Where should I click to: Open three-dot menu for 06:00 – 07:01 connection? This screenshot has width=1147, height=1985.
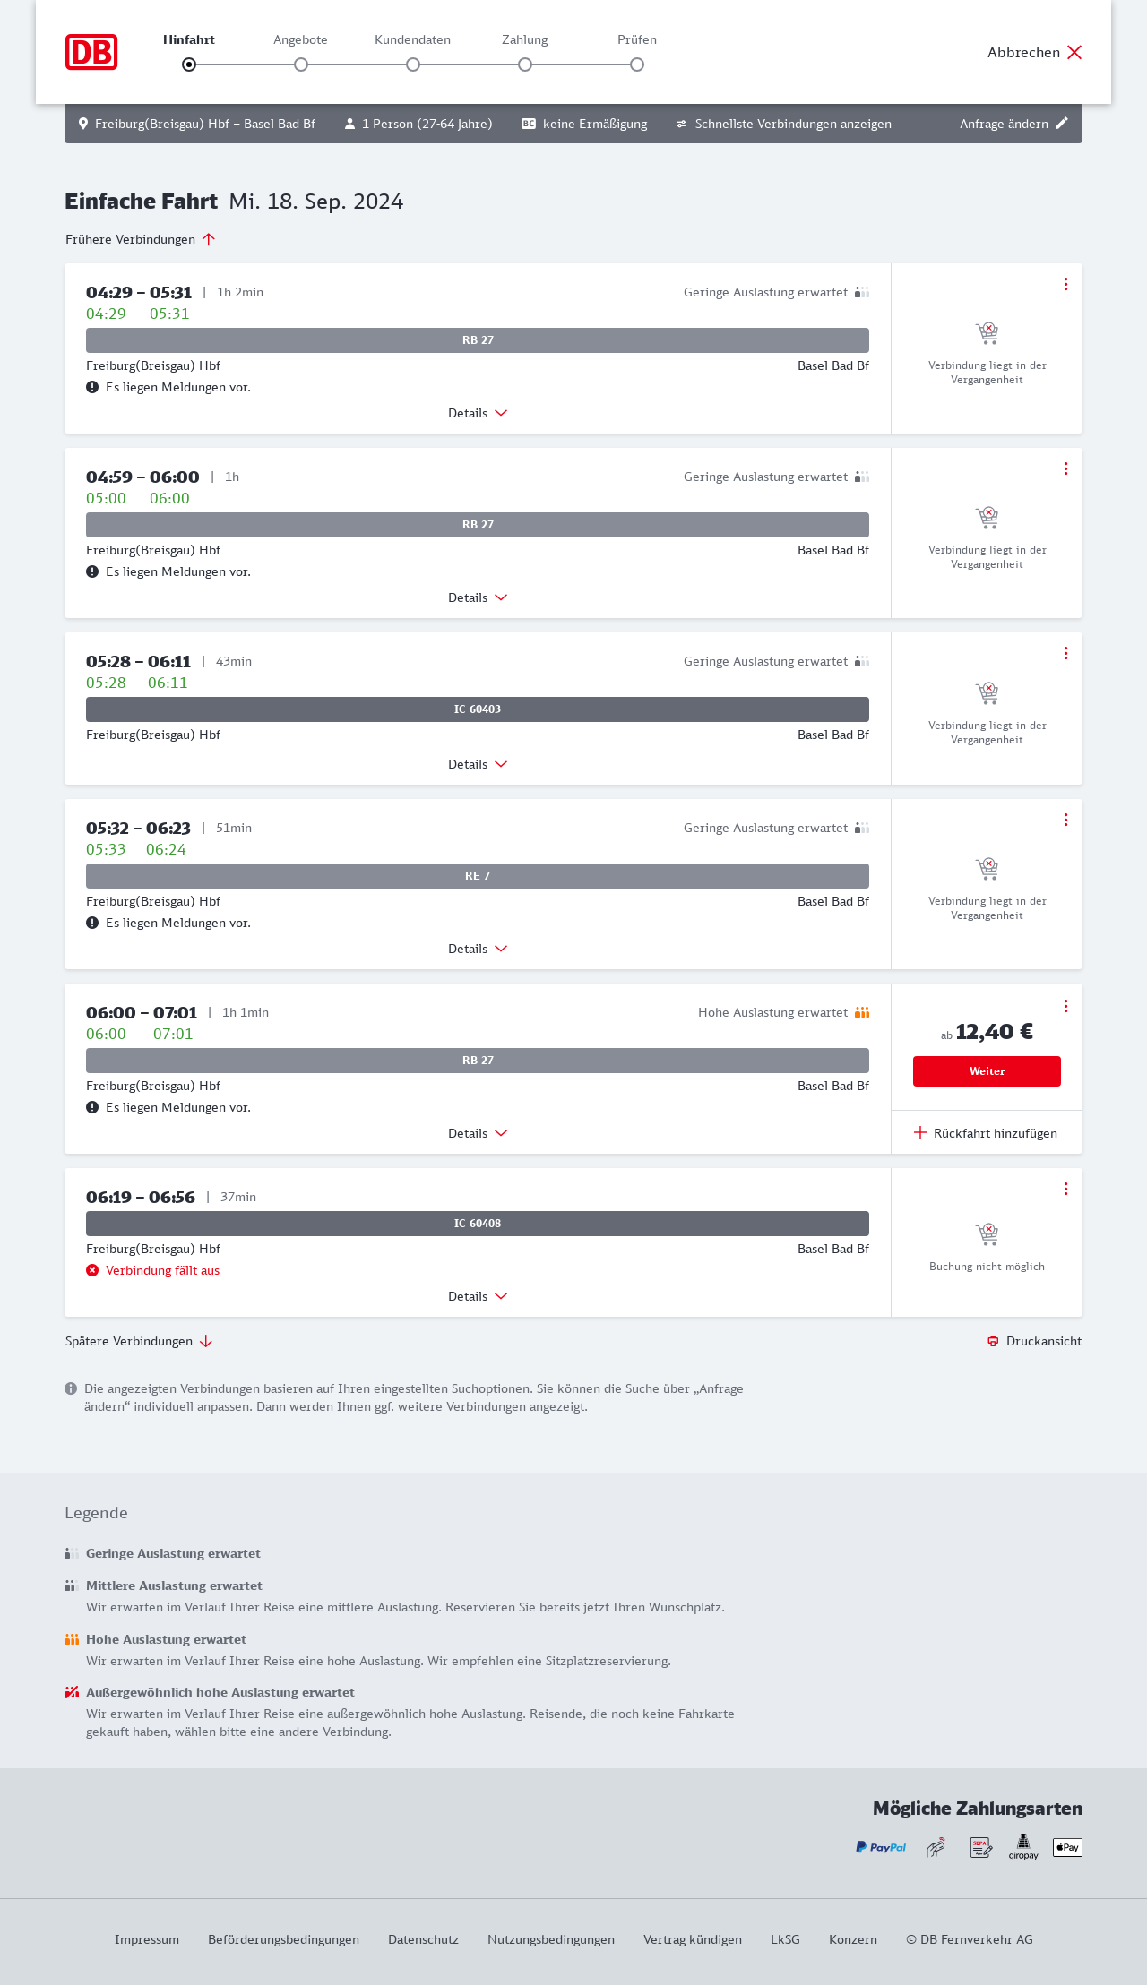coord(1065,1006)
